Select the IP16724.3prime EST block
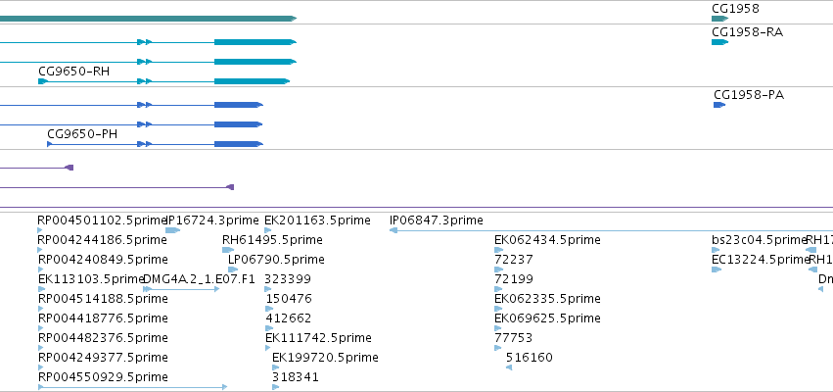Screen dimensions: 833x392 click(172, 230)
